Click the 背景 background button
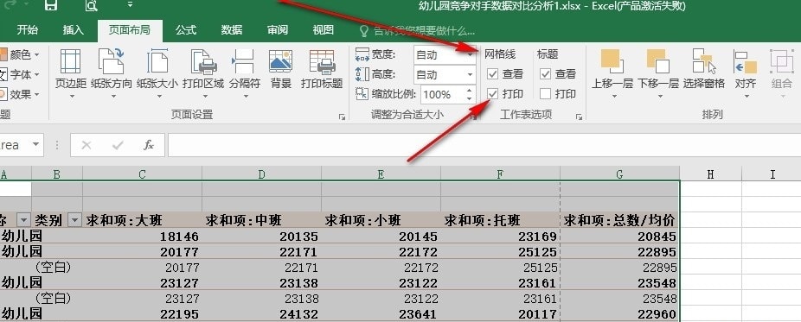 [x=281, y=69]
